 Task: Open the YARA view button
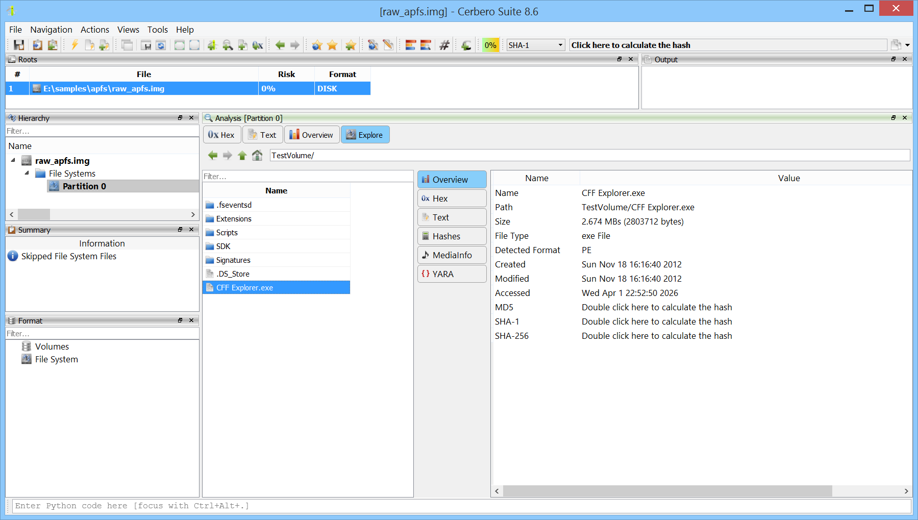(452, 274)
